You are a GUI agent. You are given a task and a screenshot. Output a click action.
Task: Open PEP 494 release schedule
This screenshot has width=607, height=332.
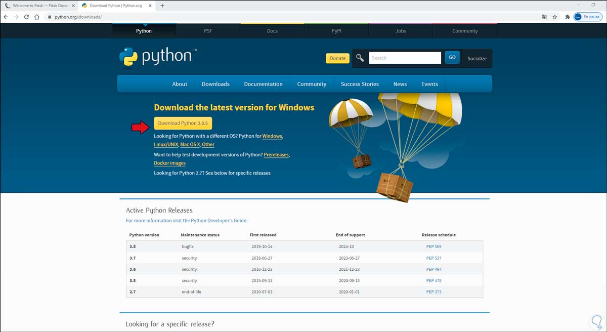(434, 269)
